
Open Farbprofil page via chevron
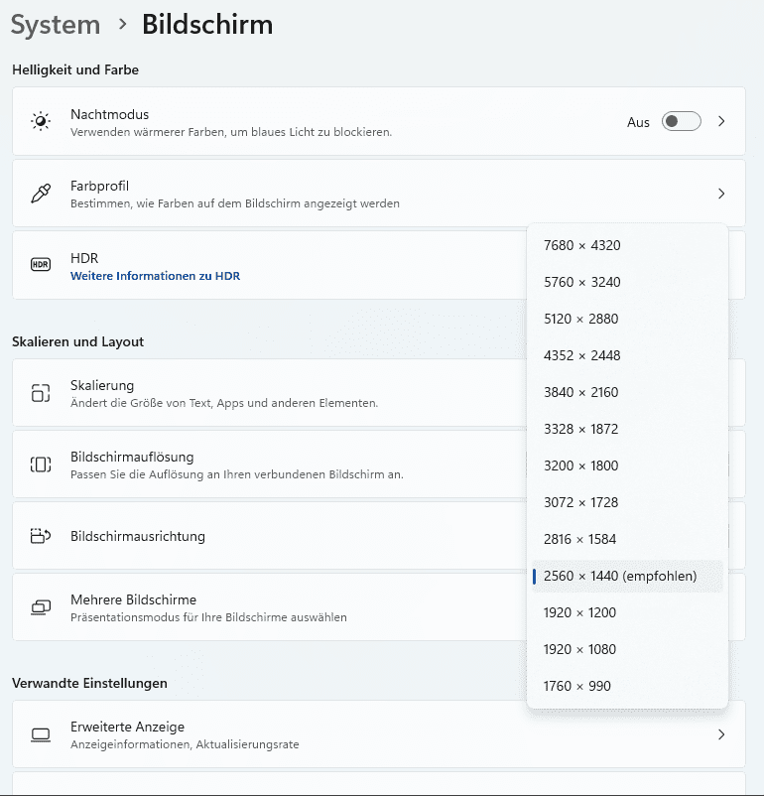click(x=721, y=194)
